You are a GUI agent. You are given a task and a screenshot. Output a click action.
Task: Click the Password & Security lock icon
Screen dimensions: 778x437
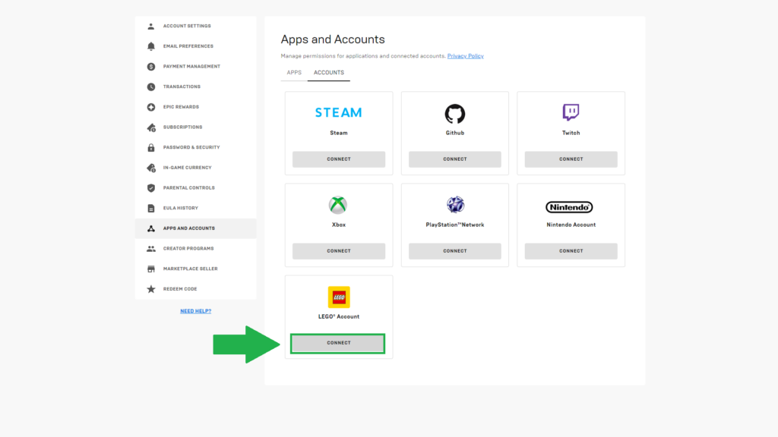(151, 147)
